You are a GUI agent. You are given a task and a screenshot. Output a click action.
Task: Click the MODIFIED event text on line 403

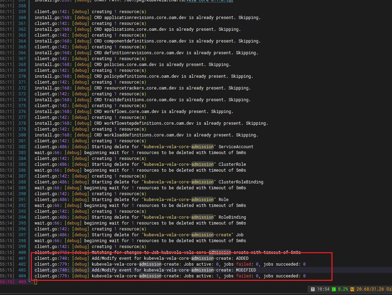[x=246, y=270]
